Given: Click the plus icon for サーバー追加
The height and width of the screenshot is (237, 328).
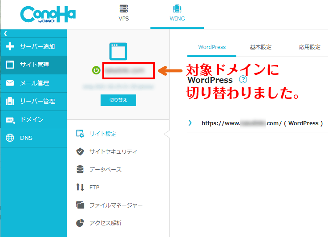Looking at the screenshot, I should coord(10,46).
